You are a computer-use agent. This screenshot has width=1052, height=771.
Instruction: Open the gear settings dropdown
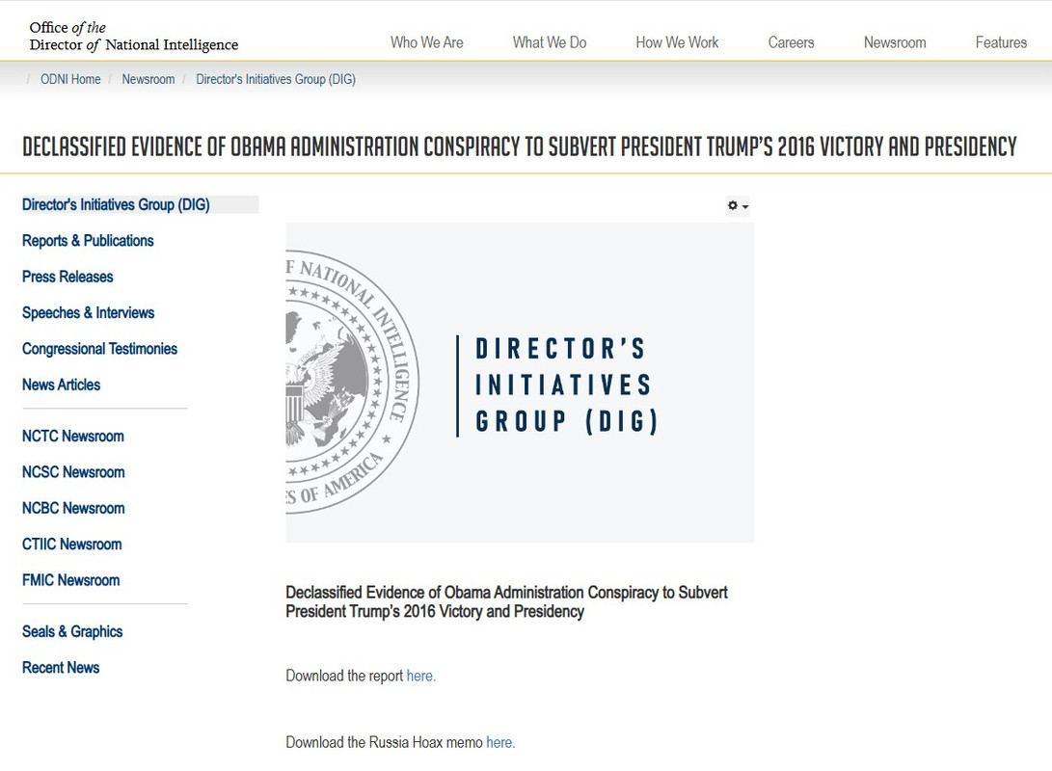point(738,206)
